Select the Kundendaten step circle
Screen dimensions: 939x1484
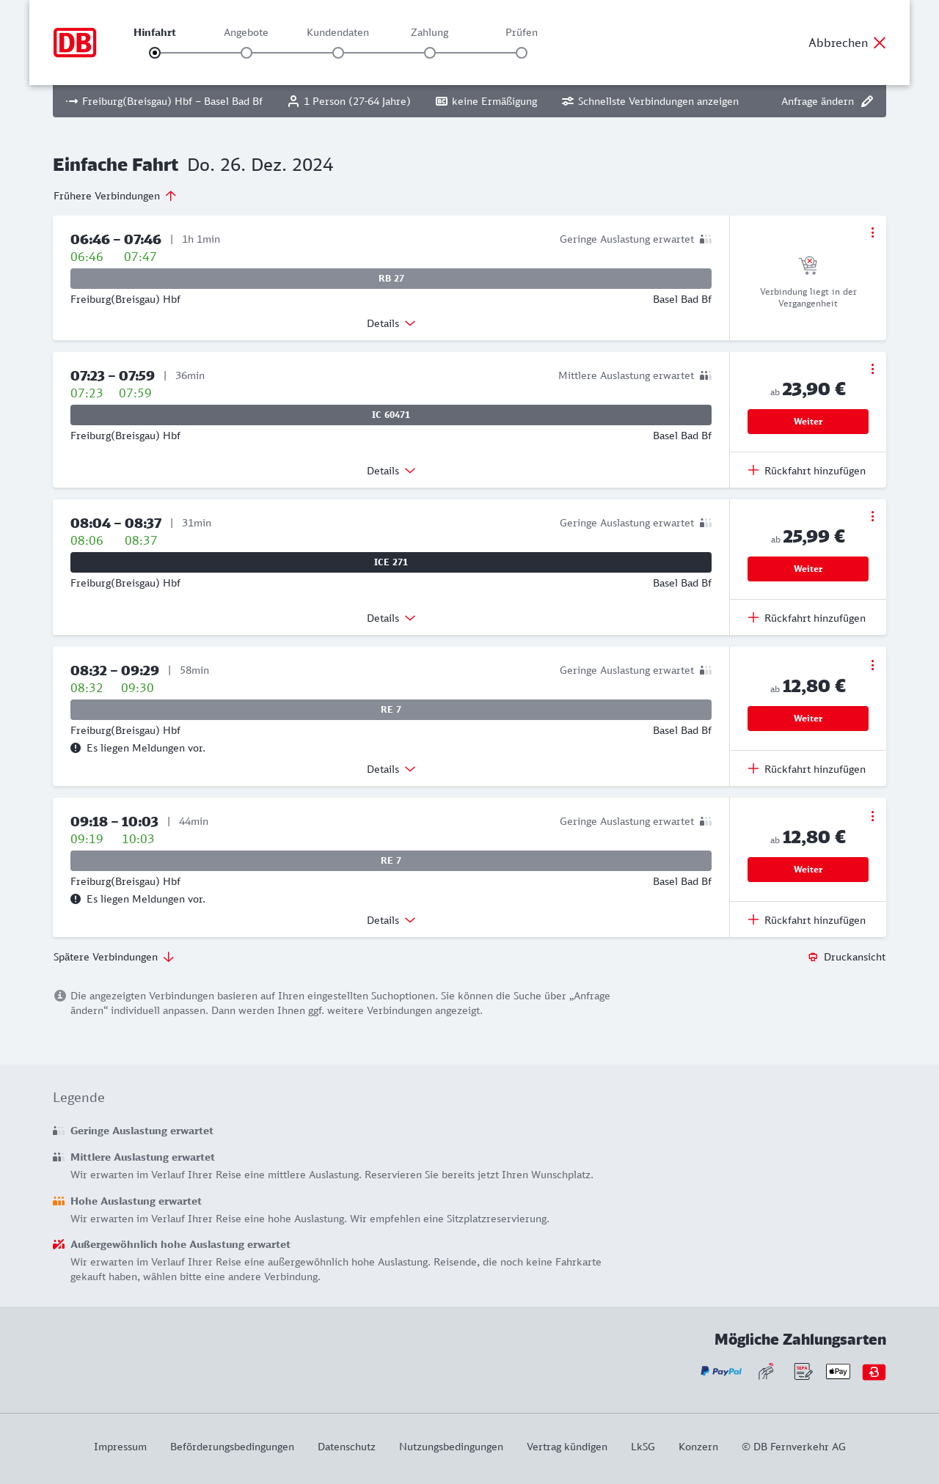(x=338, y=53)
